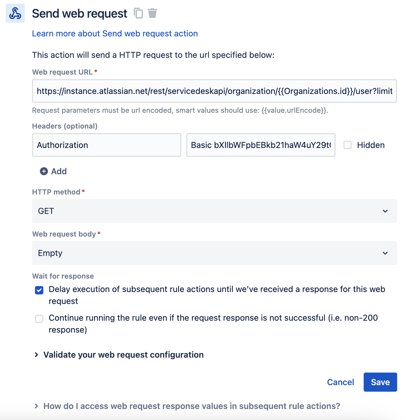
Task: Click the Send web request webhook icon
Action: [x=15, y=13]
